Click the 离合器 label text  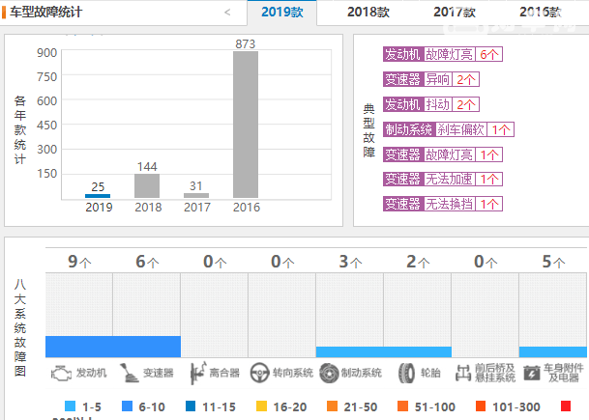pos(224,373)
